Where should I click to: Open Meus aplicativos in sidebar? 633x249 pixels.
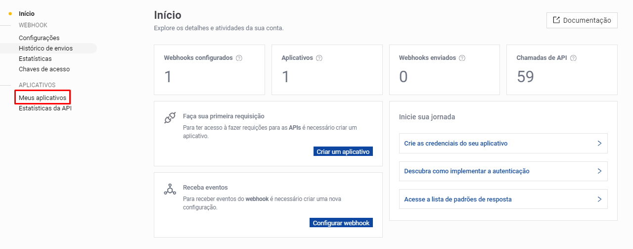[43, 98]
